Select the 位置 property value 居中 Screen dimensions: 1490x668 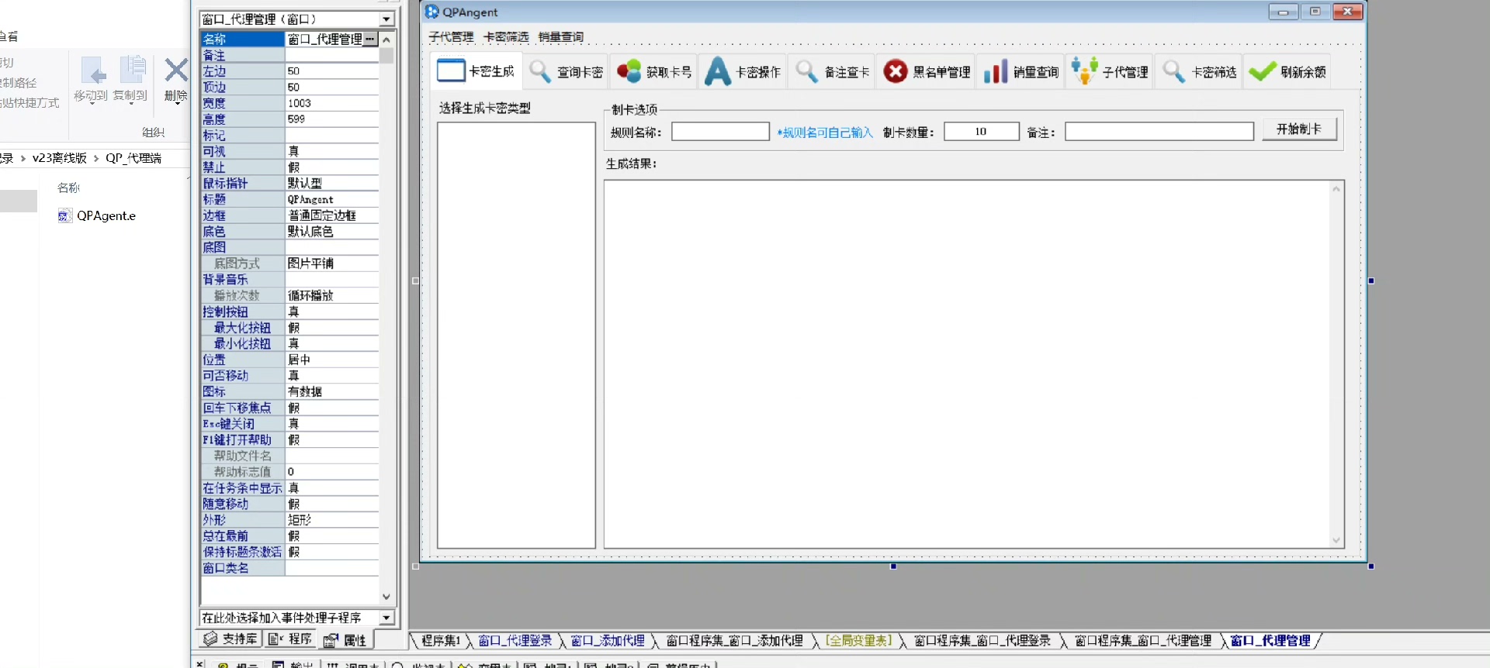click(x=331, y=360)
